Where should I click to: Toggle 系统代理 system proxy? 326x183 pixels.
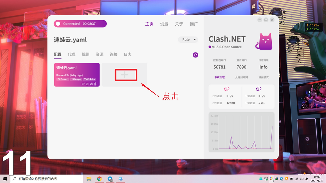click(220, 77)
